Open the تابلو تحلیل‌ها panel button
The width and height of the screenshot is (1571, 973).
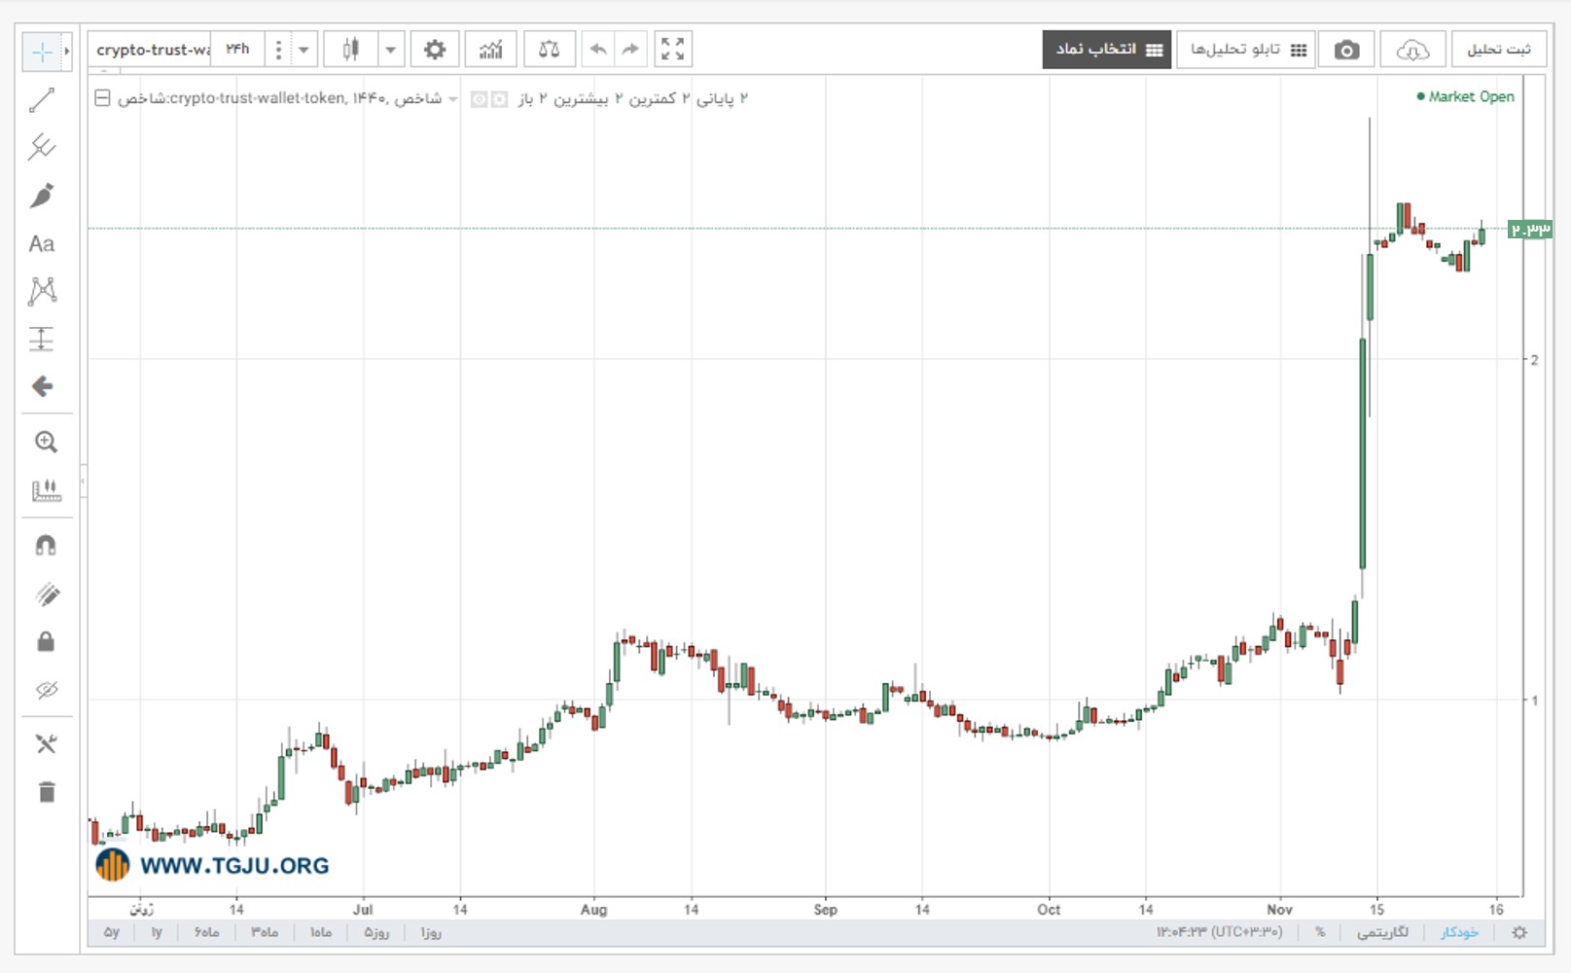tap(1246, 50)
